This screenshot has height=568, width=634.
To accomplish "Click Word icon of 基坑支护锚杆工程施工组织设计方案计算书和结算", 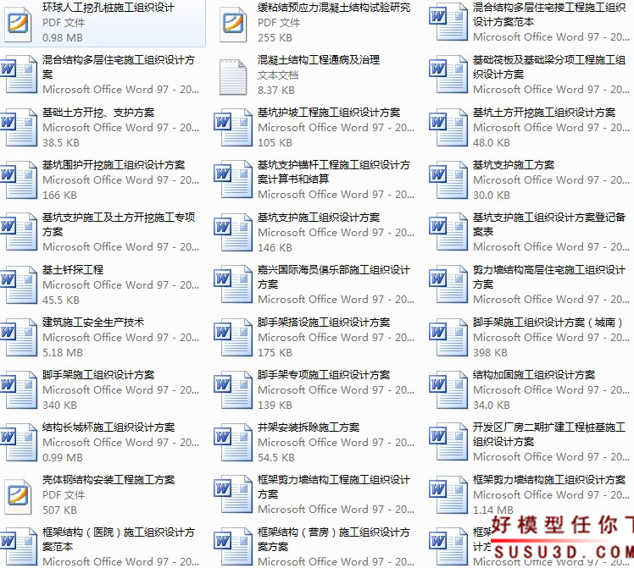I will [x=233, y=179].
